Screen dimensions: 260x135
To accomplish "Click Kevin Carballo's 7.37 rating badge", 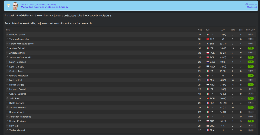I will click(250, 66).
